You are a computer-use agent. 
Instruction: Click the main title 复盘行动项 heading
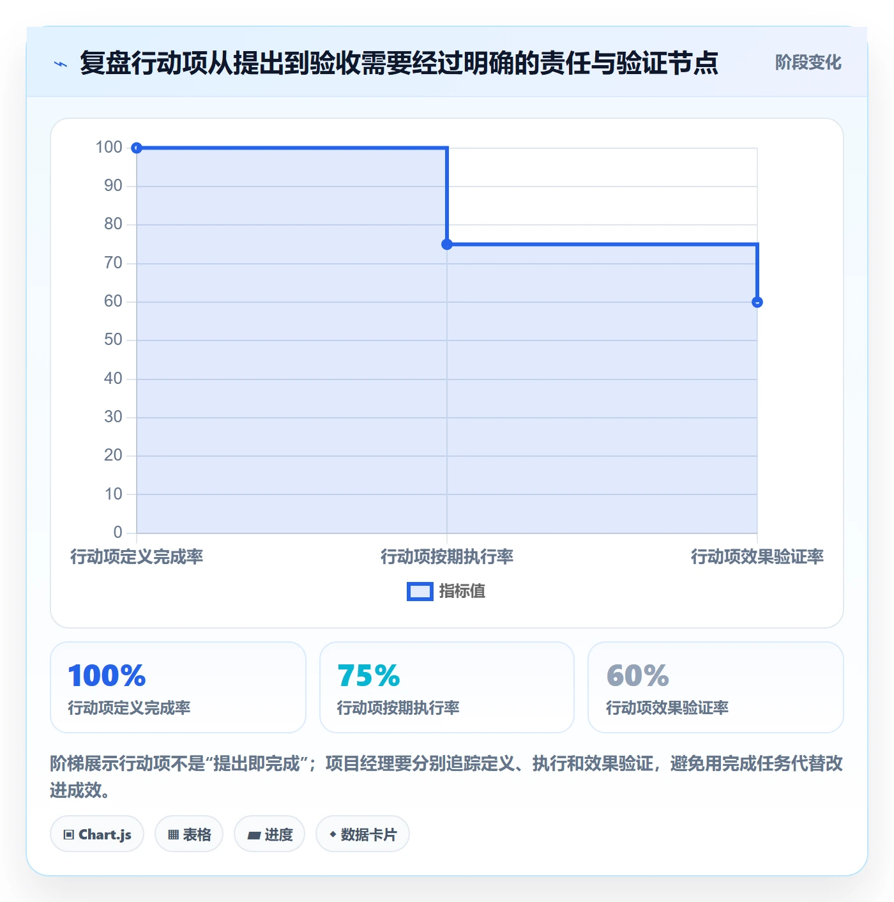399,63
